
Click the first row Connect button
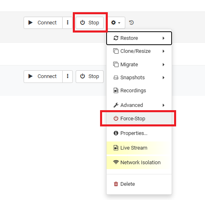point(43,23)
